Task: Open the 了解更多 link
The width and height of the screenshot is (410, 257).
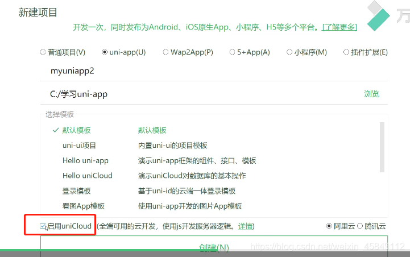Action: pos(339,27)
